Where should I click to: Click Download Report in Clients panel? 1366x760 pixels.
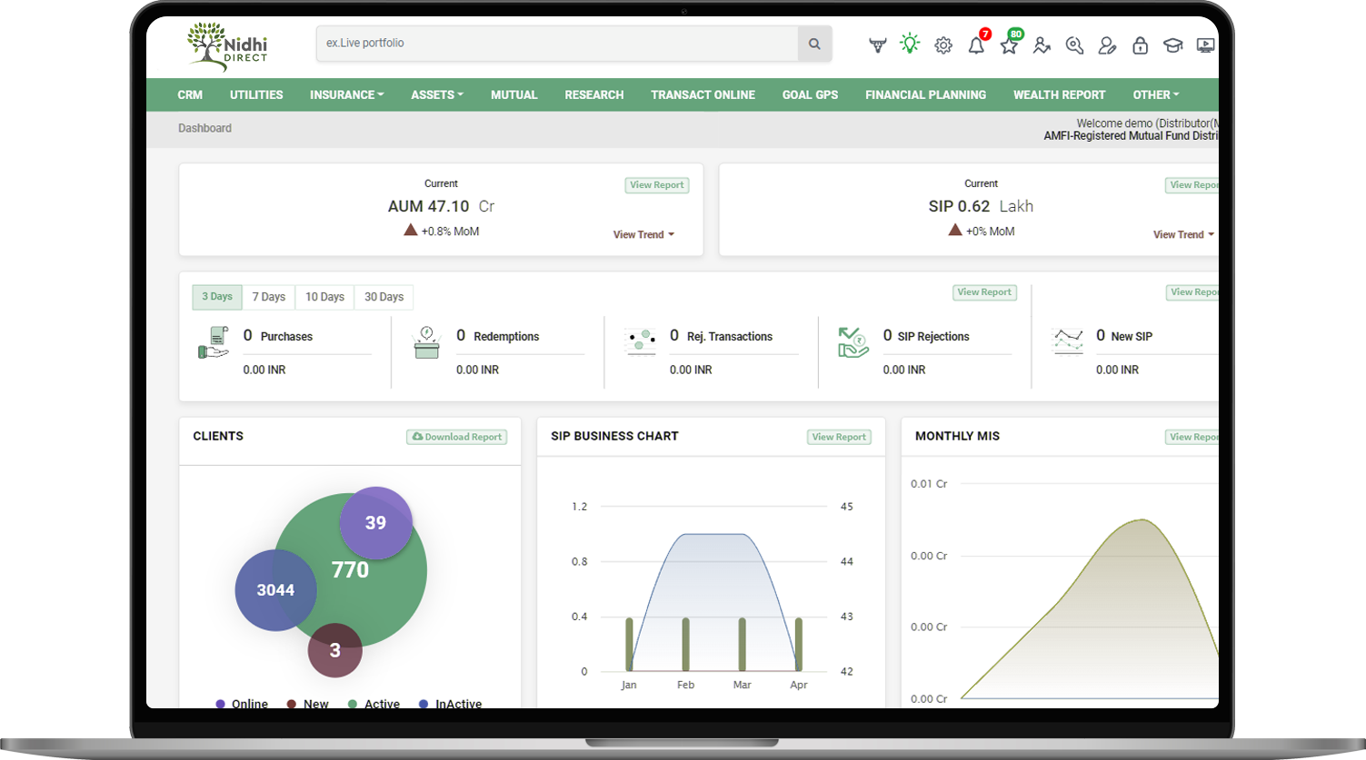456,437
